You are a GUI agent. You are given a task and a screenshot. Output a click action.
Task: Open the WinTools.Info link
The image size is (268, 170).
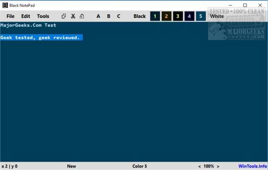pos(253,166)
